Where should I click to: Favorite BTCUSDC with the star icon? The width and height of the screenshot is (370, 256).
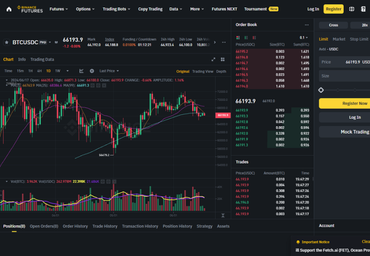[6, 42]
